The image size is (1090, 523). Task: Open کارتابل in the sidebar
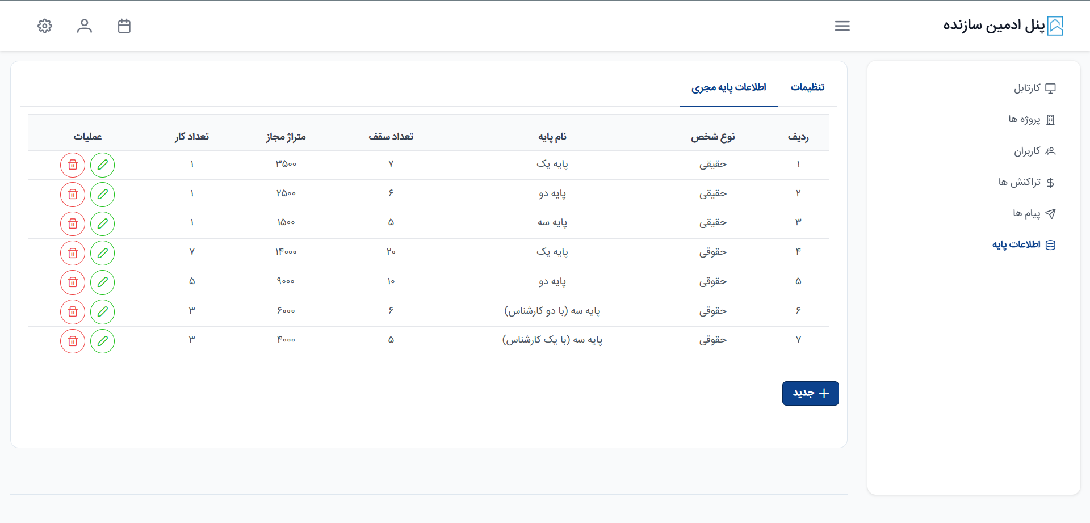(1034, 88)
